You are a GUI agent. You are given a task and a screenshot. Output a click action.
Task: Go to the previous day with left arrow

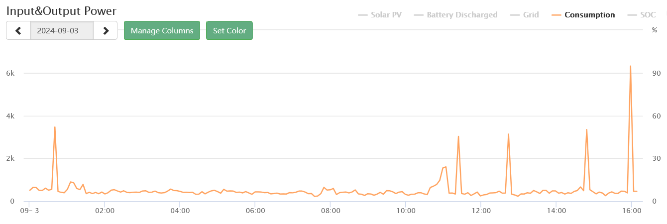[x=18, y=30]
